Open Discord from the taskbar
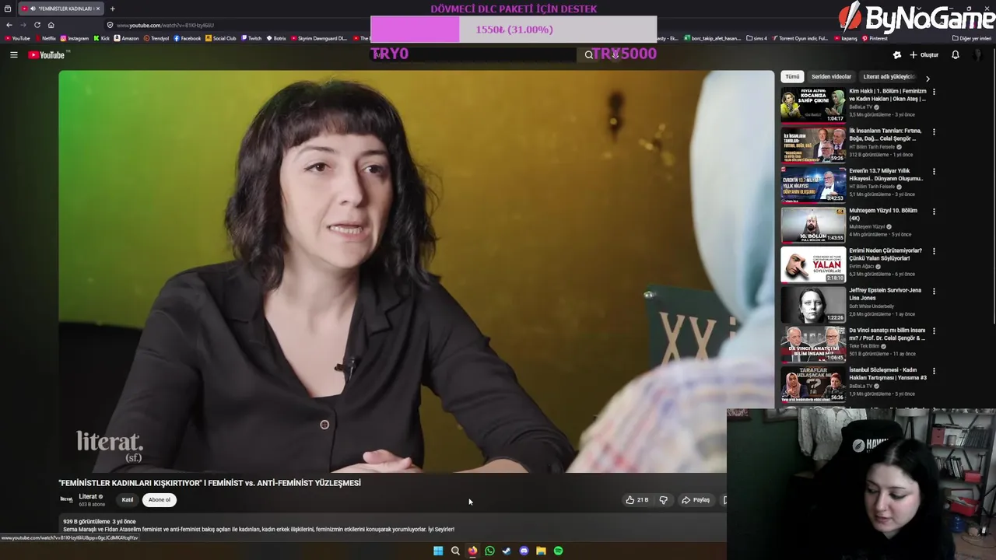 point(524,551)
